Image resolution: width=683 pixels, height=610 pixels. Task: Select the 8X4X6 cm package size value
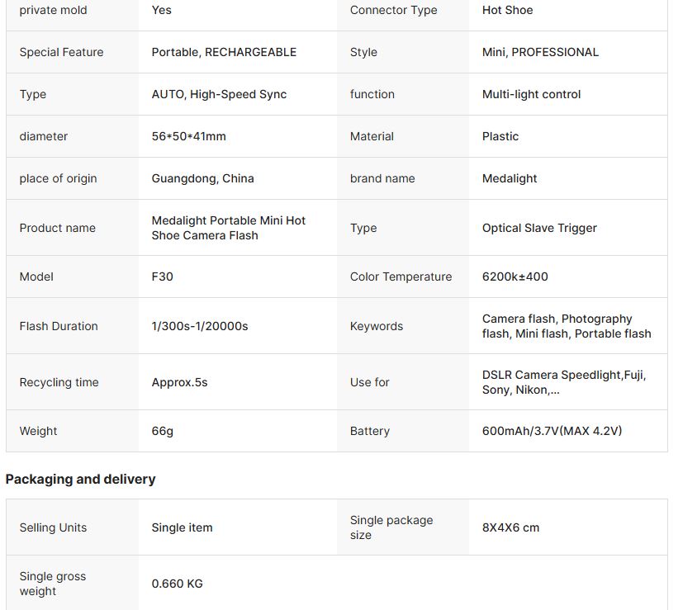pyautogui.click(x=510, y=527)
